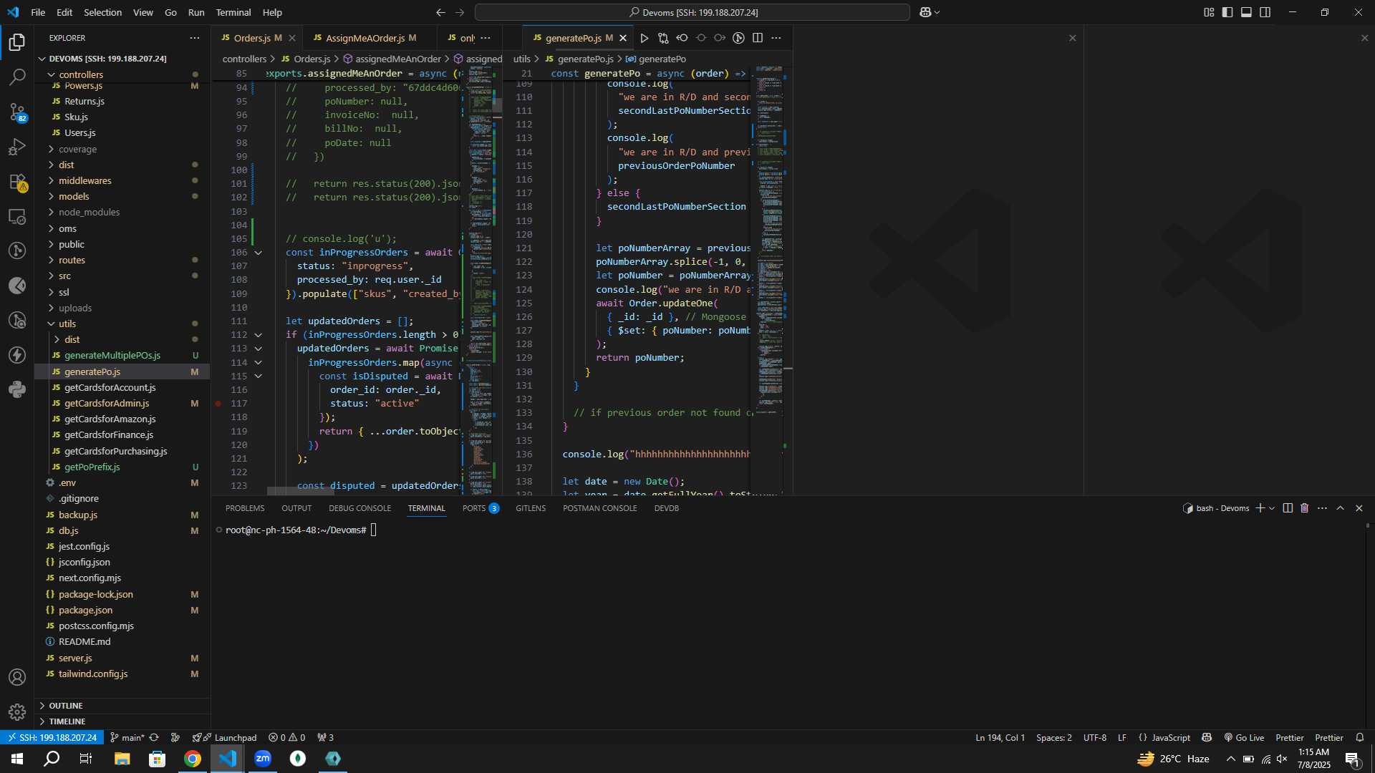Click the errors and warnings counter
1375x773 pixels.
286,737
